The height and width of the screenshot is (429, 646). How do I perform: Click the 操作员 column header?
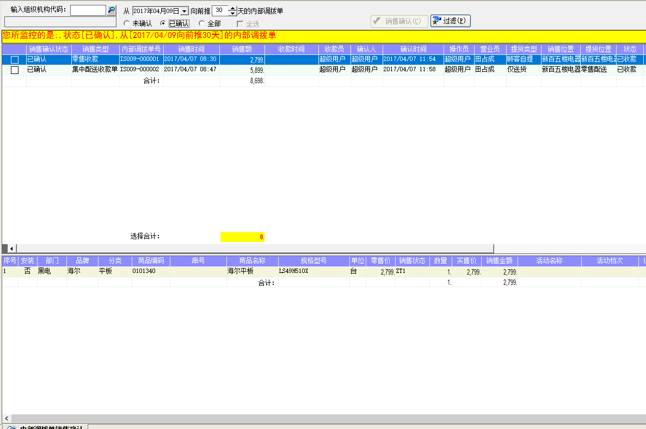click(459, 49)
